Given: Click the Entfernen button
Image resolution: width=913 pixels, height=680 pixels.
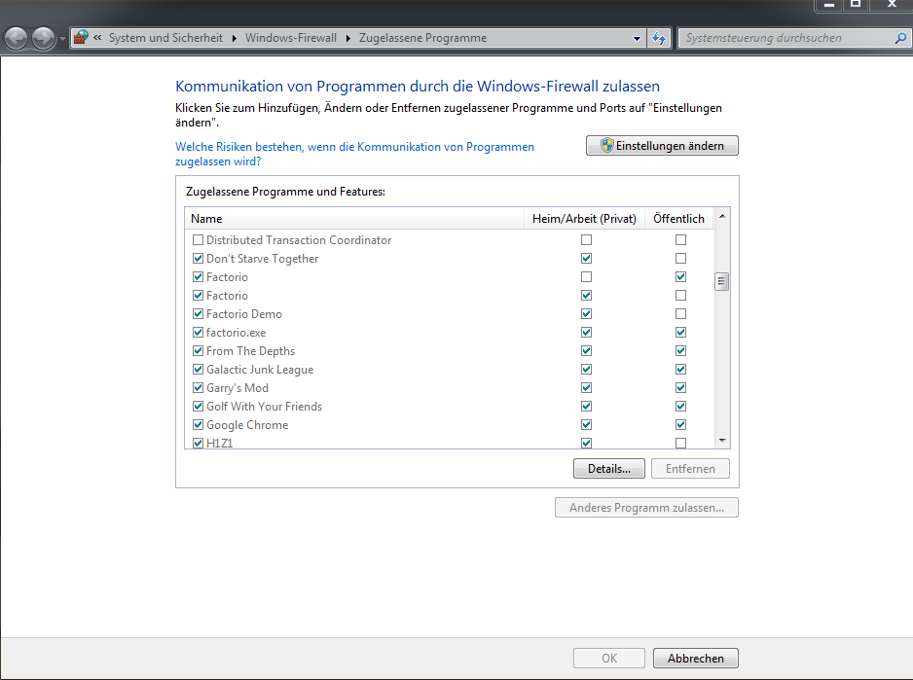Looking at the screenshot, I should coord(690,469).
